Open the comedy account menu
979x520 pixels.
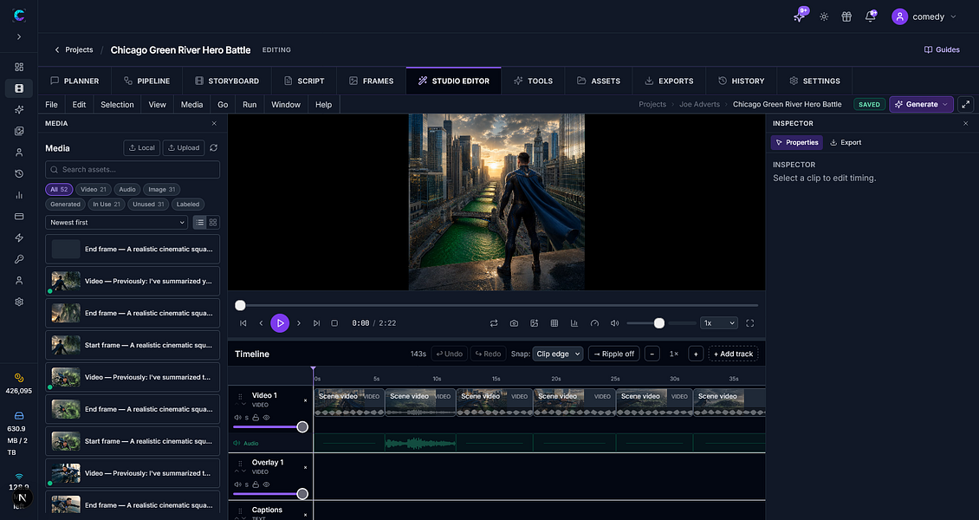click(924, 16)
